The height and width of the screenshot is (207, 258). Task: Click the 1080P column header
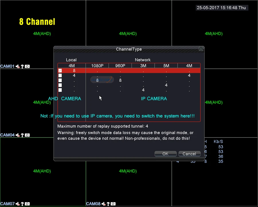[x=97, y=66]
